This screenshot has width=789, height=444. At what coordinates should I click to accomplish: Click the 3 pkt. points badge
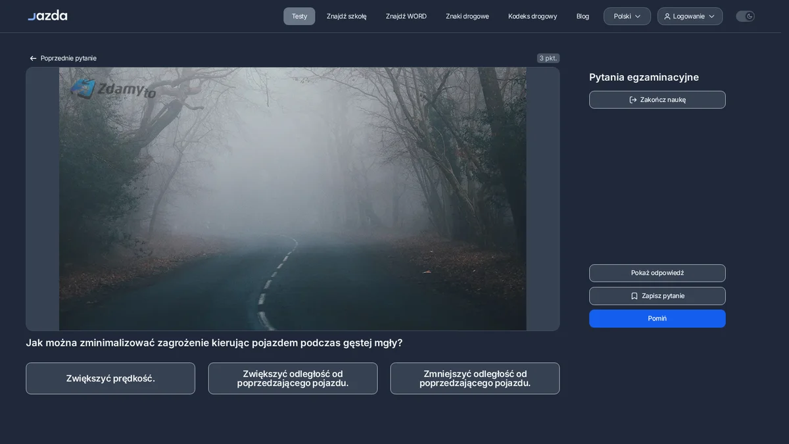(x=548, y=58)
